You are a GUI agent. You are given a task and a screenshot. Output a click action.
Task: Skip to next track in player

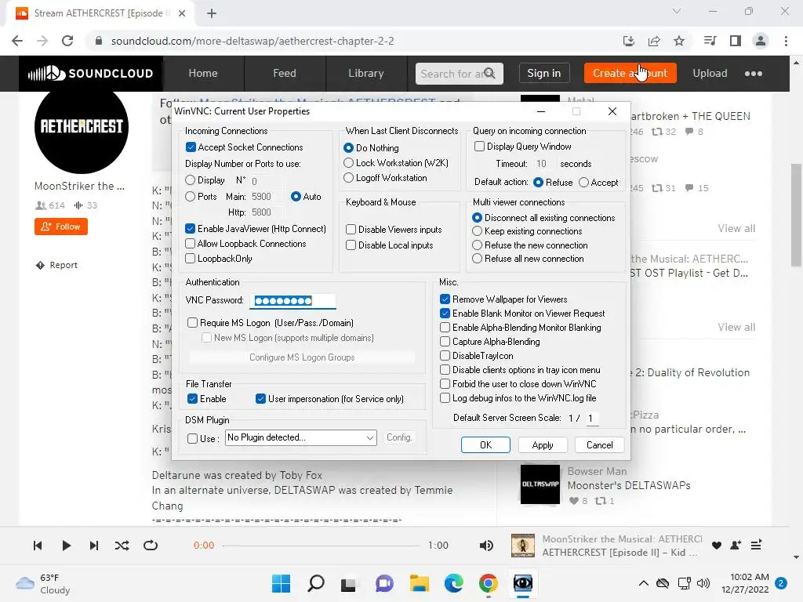coord(94,546)
